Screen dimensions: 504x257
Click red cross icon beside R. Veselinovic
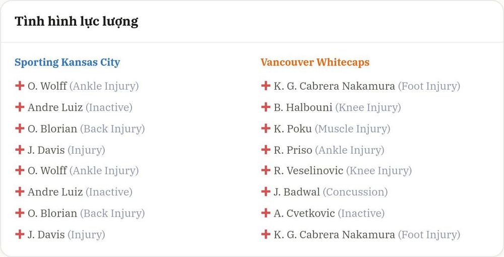coord(266,170)
